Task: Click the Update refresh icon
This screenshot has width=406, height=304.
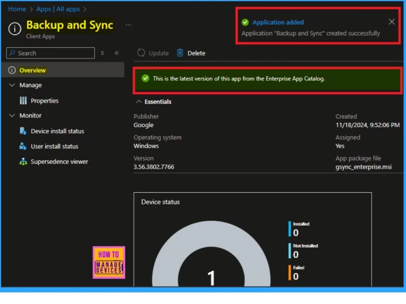Action: pos(141,53)
